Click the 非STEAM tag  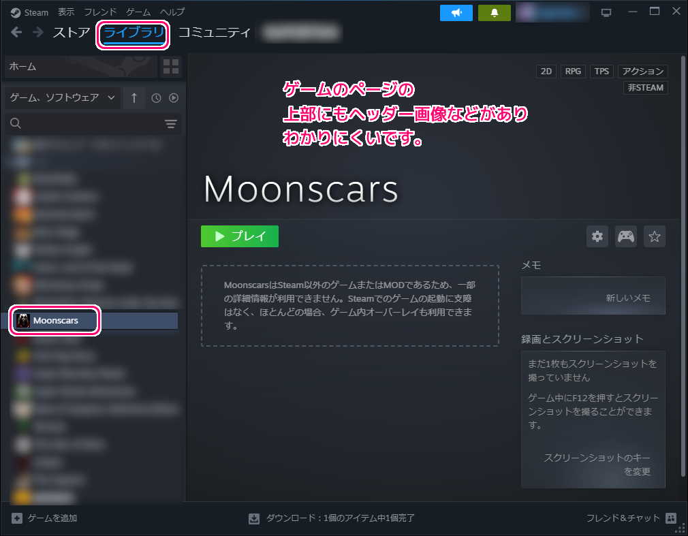(x=646, y=88)
